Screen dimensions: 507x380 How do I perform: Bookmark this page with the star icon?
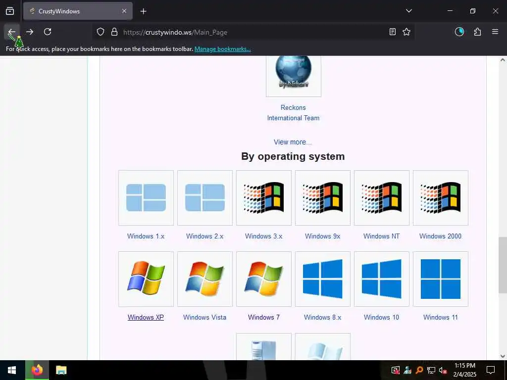pyautogui.click(x=406, y=32)
